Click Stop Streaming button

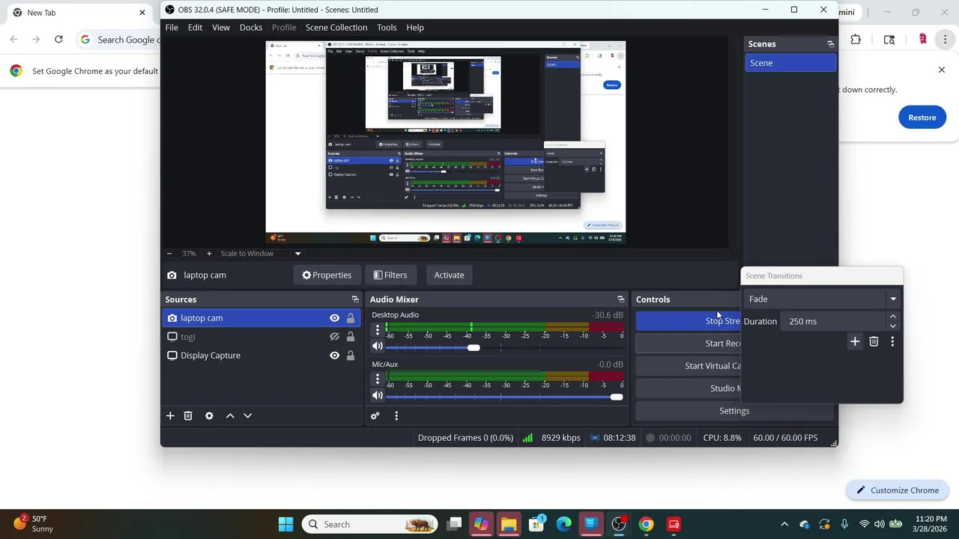tap(688, 321)
